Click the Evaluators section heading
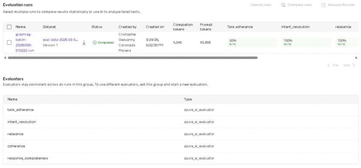Screen dimensions: 361x168 [x=13, y=79]
